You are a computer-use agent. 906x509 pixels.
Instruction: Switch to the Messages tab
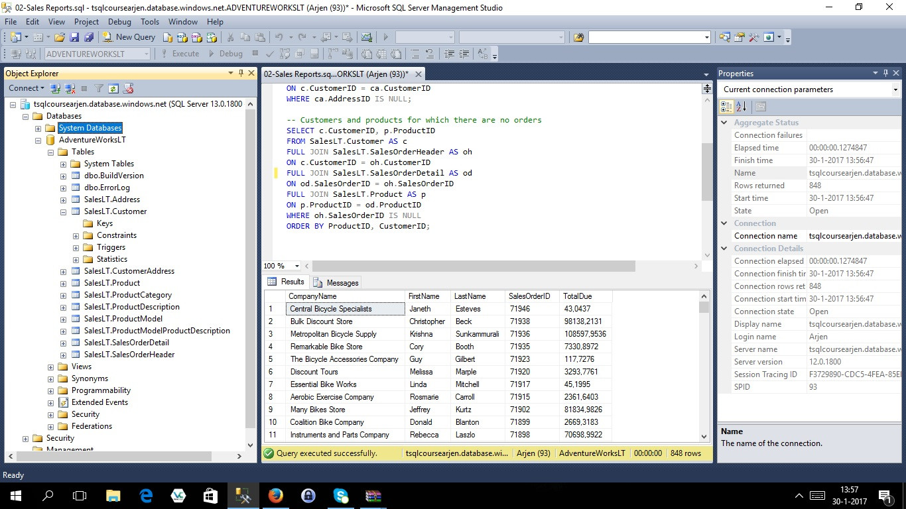point(336,282)
